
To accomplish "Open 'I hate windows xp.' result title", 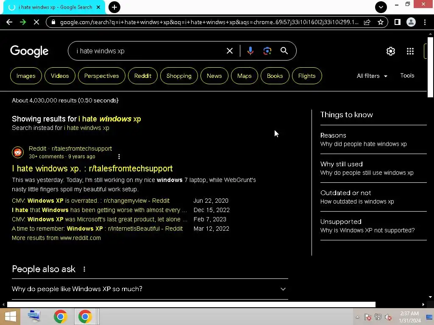I will [92, 168].
